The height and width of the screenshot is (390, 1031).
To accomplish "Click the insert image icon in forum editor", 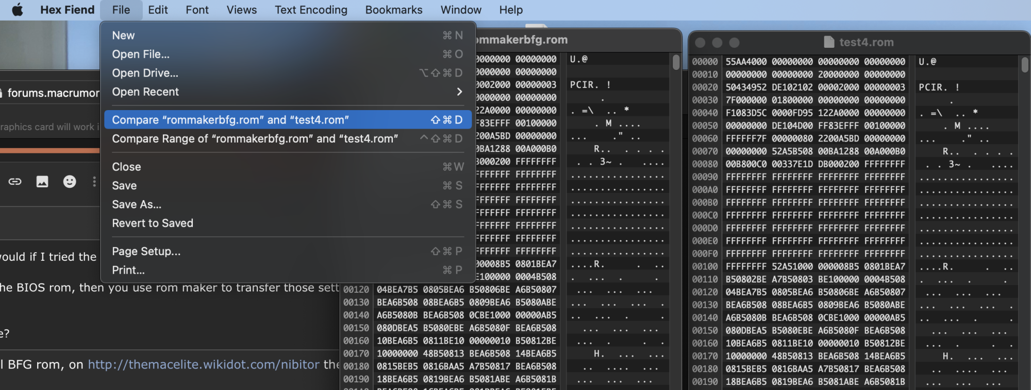I will tap(42, 181).
